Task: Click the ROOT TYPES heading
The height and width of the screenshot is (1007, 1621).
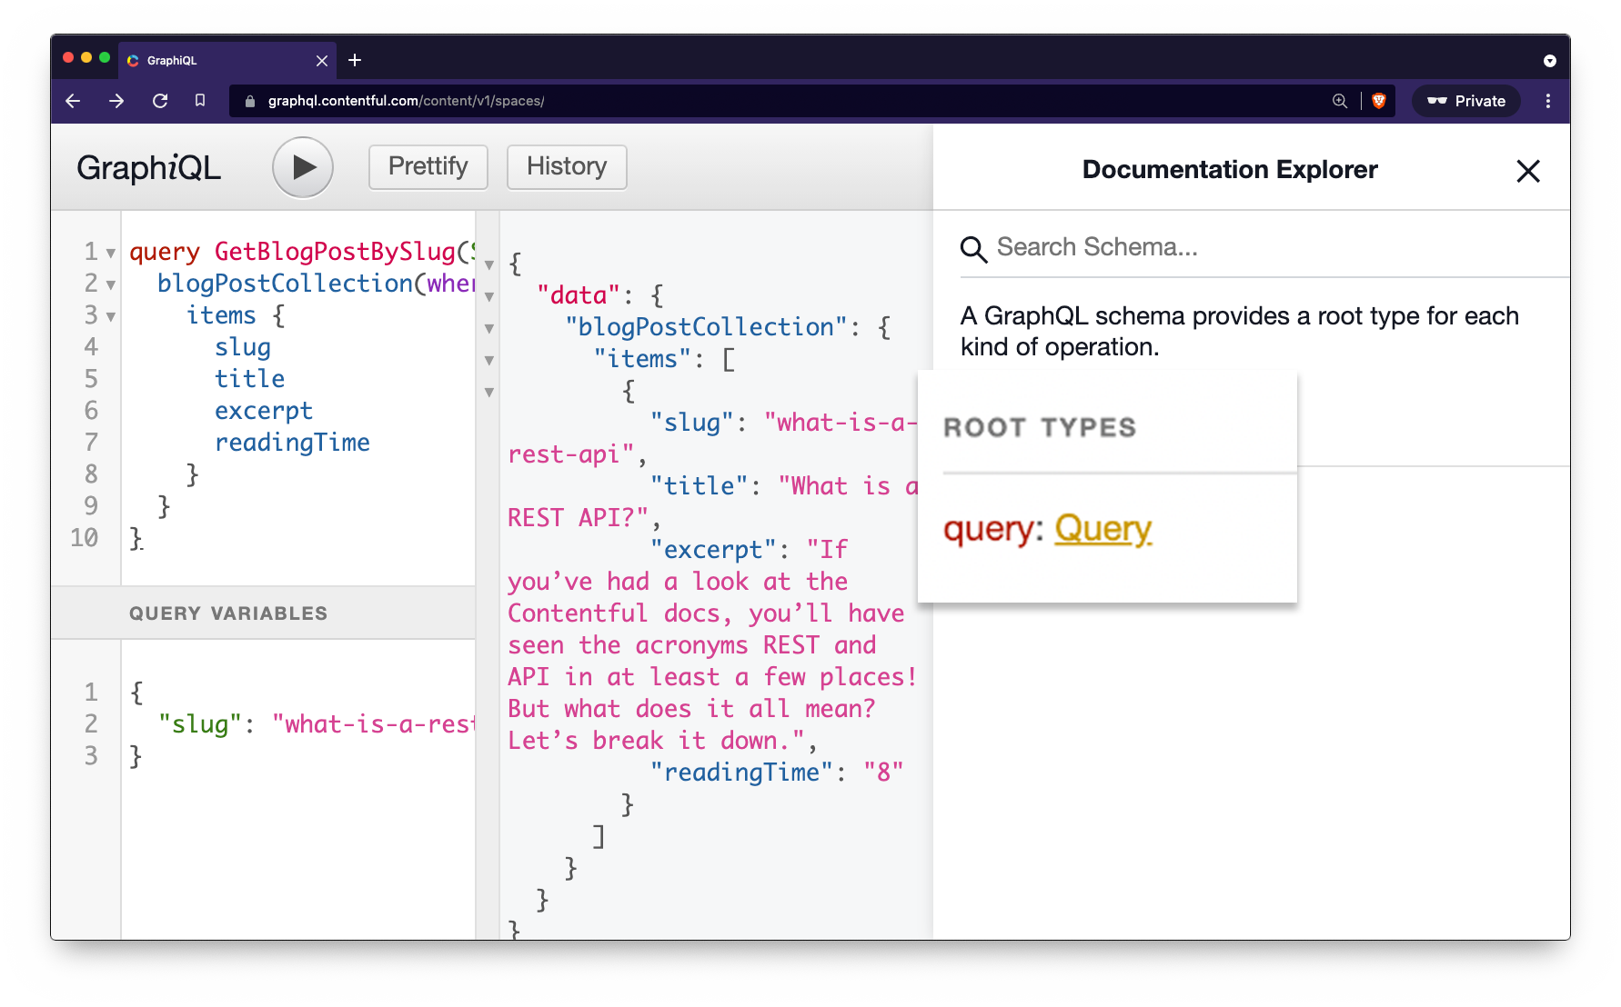Action: (x=1040, y=427)
